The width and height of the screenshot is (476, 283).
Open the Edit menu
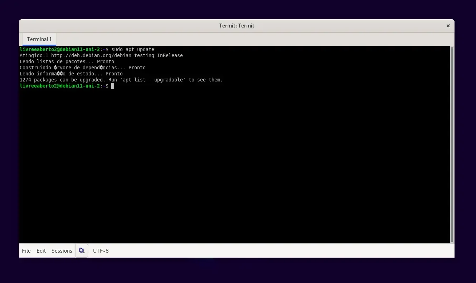pyautogui.click(x=41, y=251)
